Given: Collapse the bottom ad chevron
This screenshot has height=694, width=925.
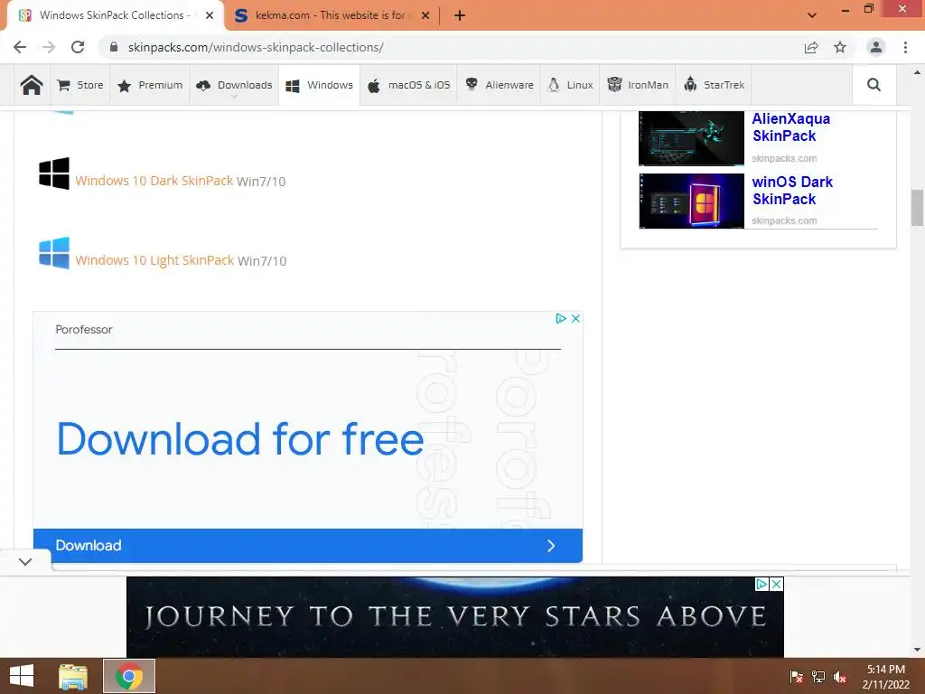Looking at the screenshot, I should (25, 562).
